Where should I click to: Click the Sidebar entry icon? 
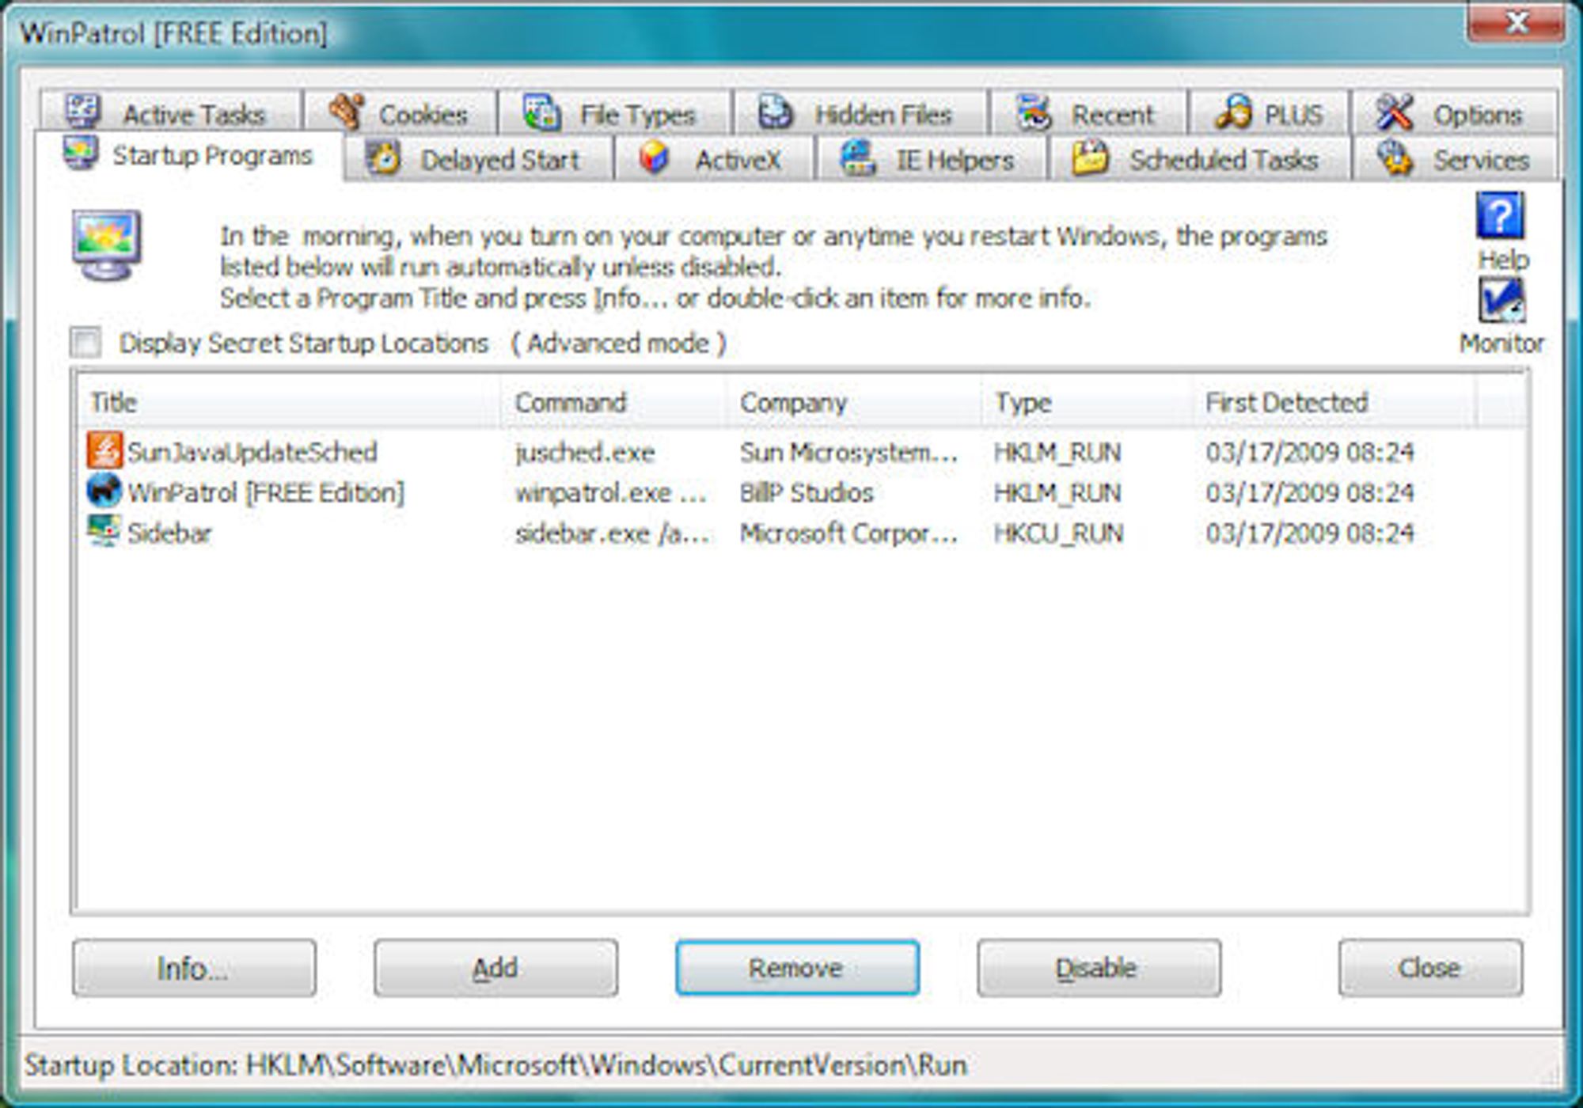coord(104,531)
